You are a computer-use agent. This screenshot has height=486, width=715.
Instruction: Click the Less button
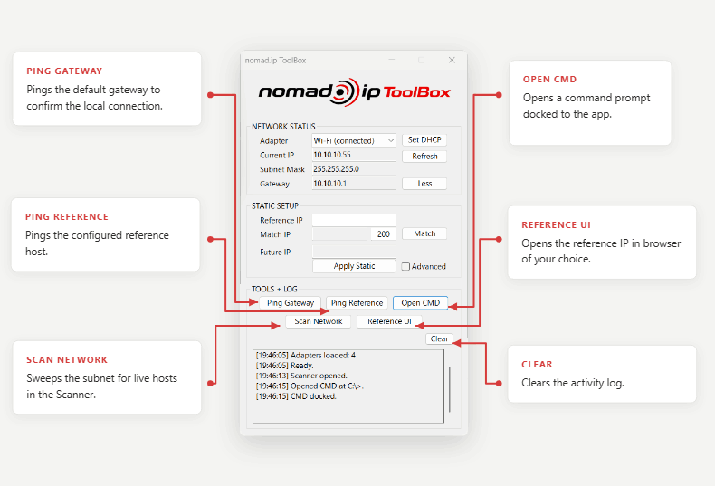pyautogui.click(x=424, y=184)
